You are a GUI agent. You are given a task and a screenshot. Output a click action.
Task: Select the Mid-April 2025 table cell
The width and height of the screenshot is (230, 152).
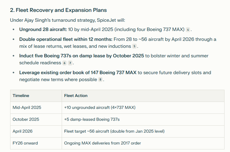(36, 108)
